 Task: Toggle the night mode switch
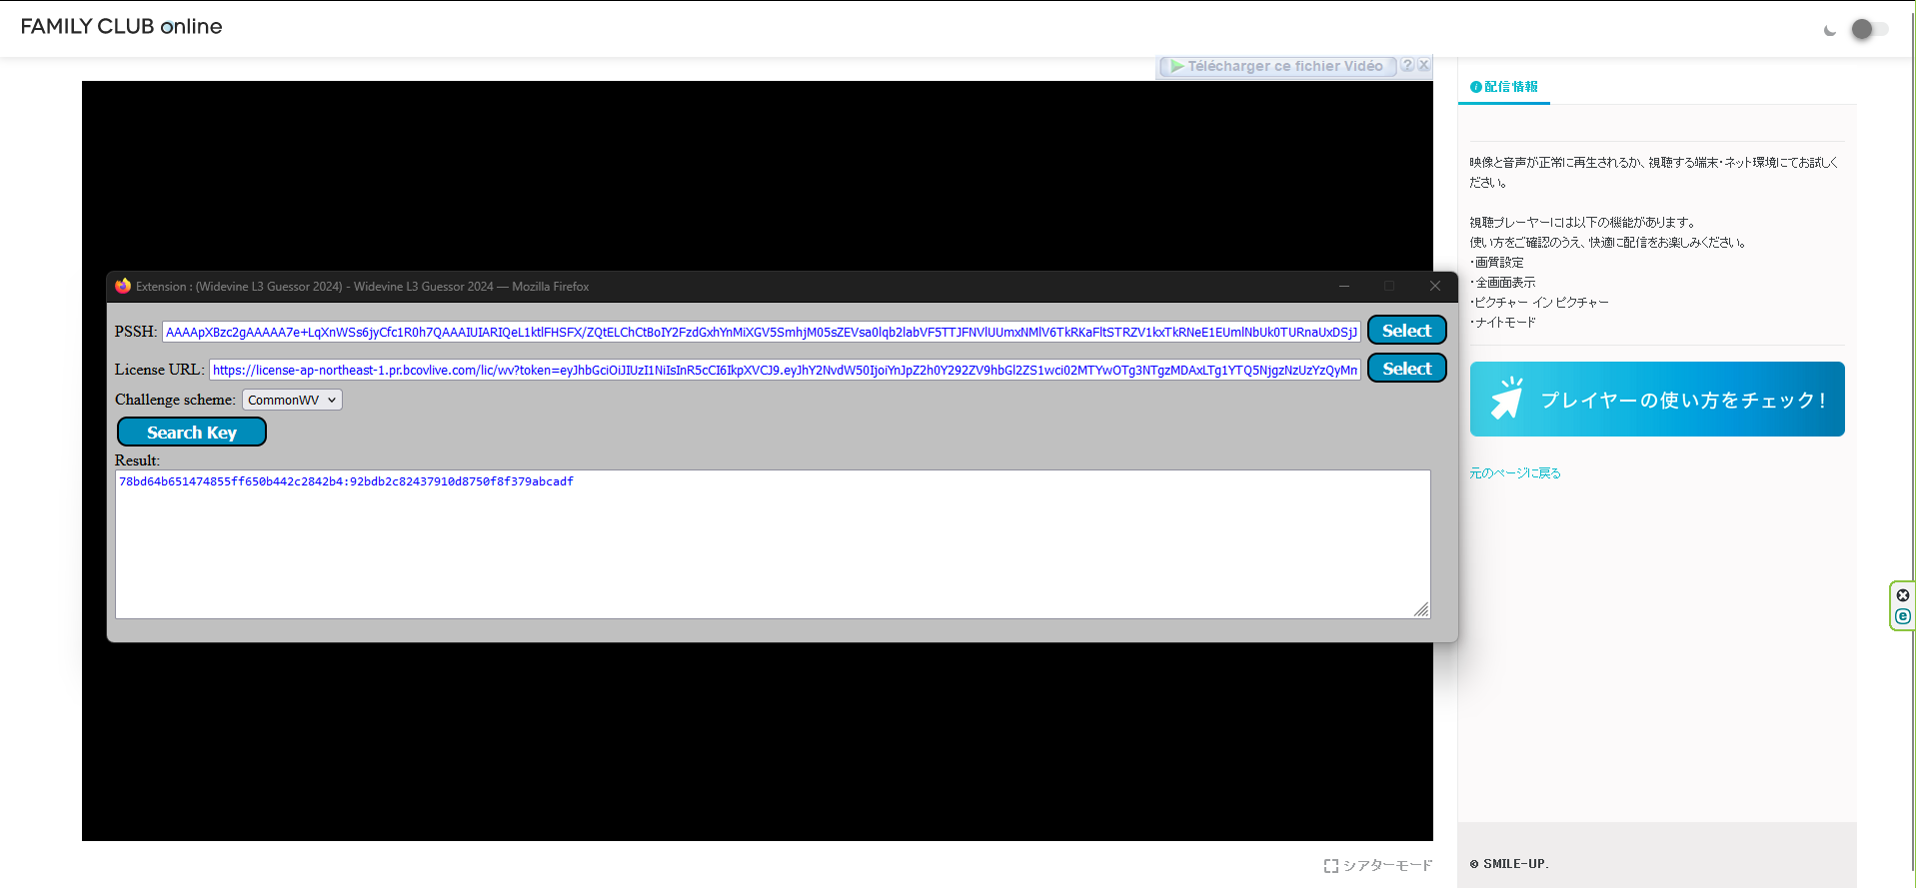point(1869,29)
